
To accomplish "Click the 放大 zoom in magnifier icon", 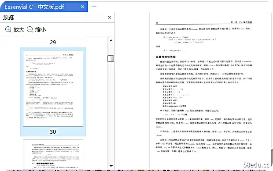I will 8,29.
